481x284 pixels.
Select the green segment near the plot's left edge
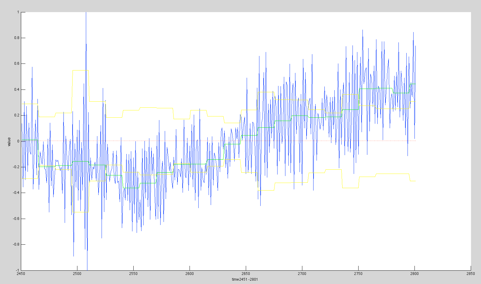30,140
